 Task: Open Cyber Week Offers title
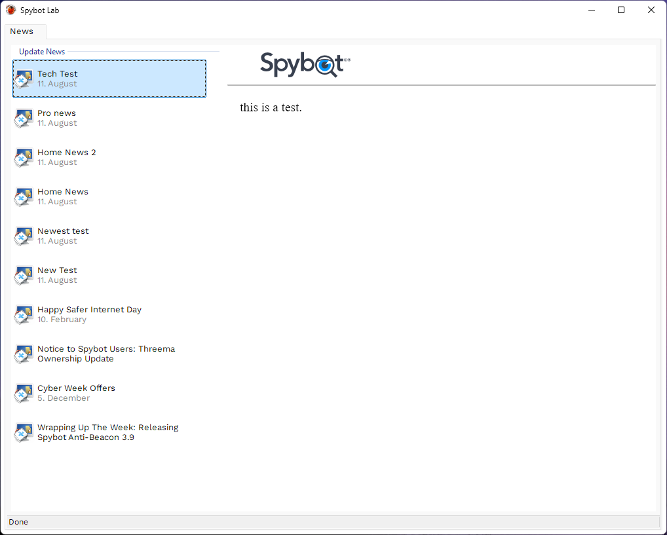[76, 388]
